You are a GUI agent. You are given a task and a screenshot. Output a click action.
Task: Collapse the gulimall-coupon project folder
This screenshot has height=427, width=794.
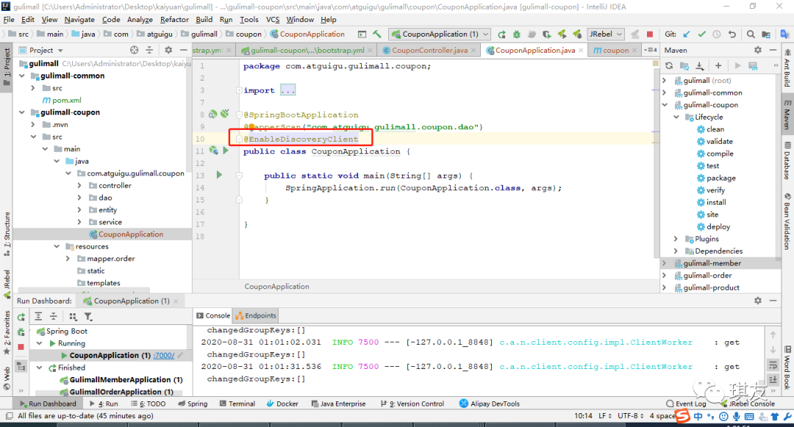21,112
